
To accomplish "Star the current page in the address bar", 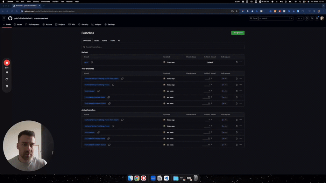I will point(237,11).
